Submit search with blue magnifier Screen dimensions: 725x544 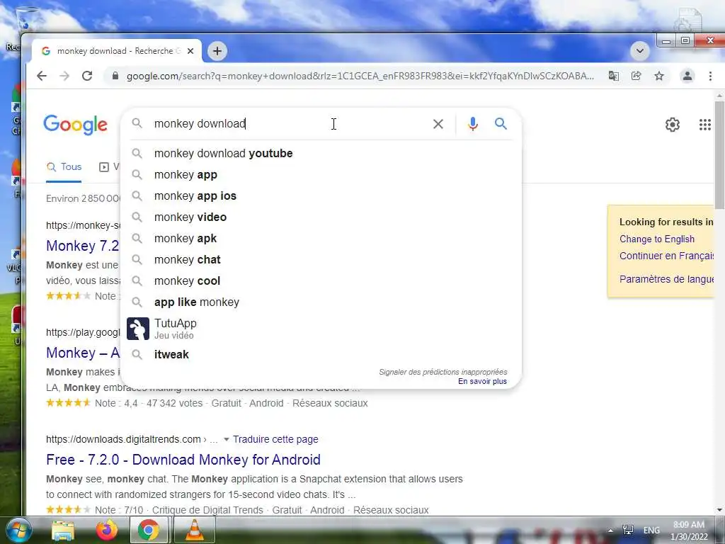(x=501, y=123)
